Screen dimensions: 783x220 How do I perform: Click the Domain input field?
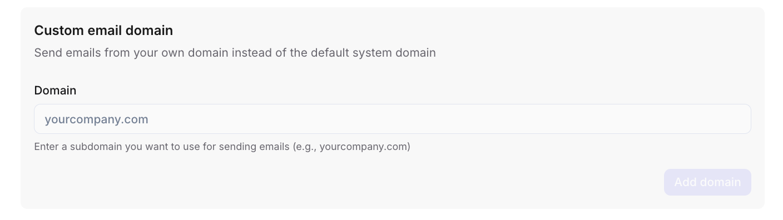(392, 119)
